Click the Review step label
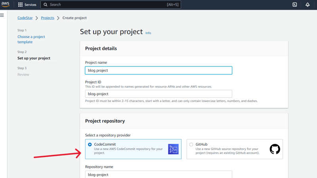 pos(23,75)
